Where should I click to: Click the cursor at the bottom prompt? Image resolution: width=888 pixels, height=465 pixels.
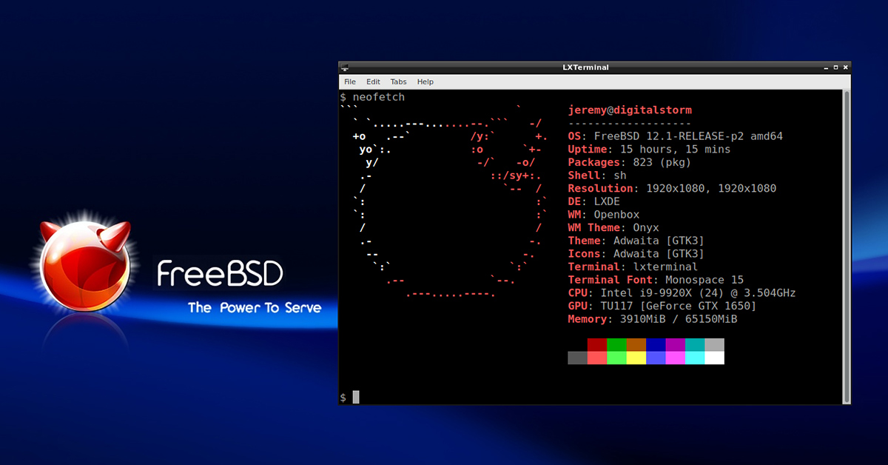click(x=356, y=397)
